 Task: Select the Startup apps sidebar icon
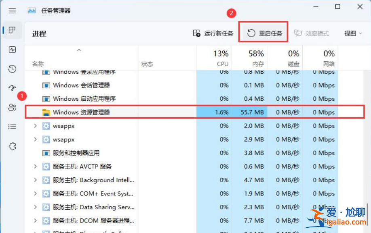tap(12, 88)
